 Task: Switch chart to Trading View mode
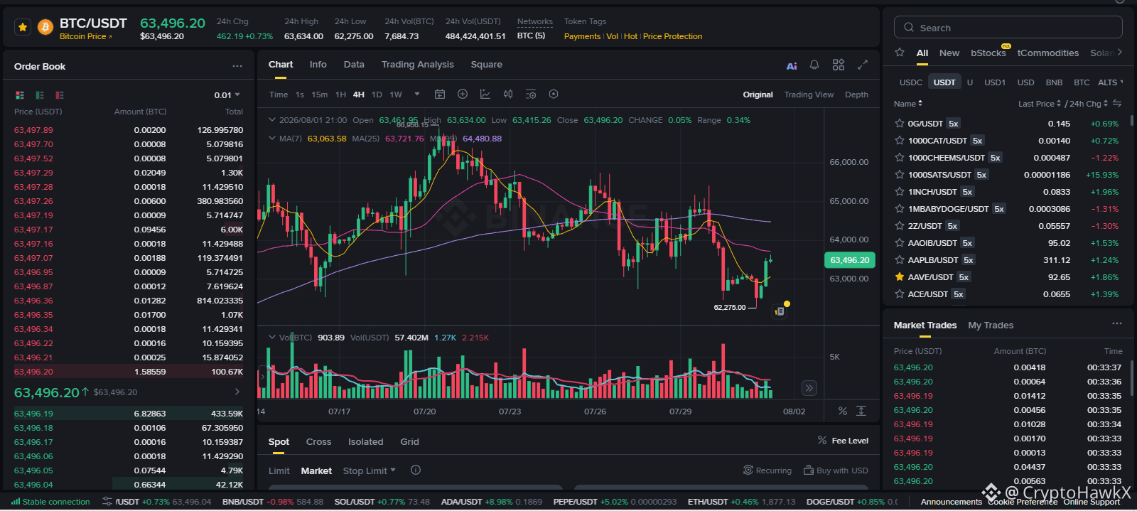(809, 95)
